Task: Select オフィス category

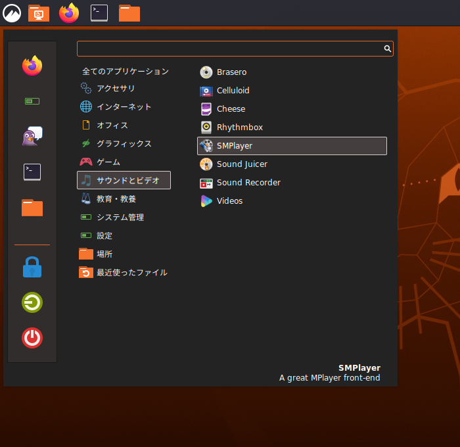Action: [124, 126]
